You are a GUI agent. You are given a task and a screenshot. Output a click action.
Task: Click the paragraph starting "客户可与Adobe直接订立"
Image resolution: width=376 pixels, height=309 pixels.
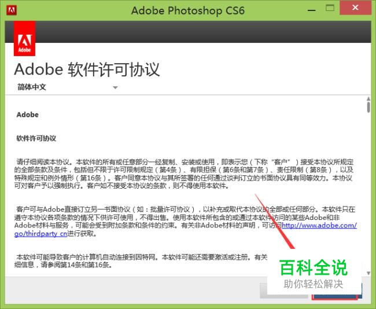[x=185, y=222]
